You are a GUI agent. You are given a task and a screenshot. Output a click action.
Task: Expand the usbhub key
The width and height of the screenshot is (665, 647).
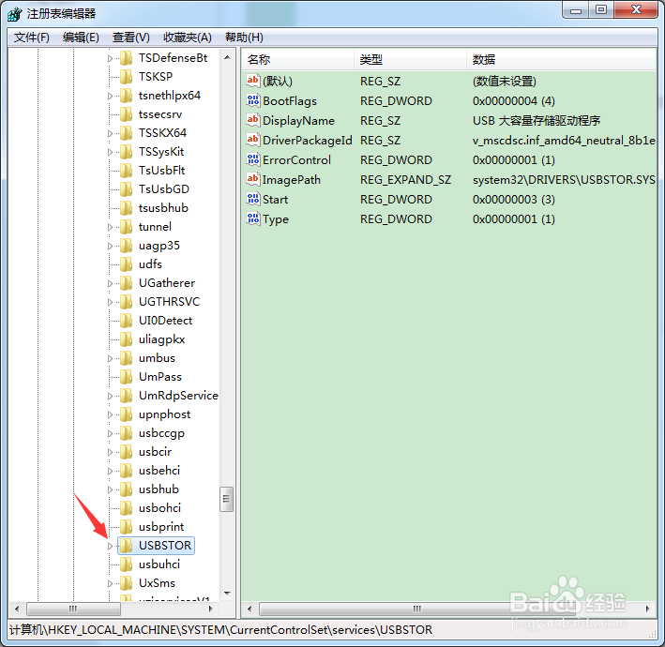[110, 489]
